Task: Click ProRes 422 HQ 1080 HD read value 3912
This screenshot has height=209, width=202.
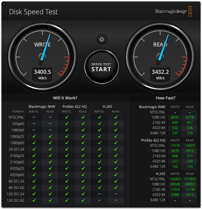Action: tap(190, 151)
